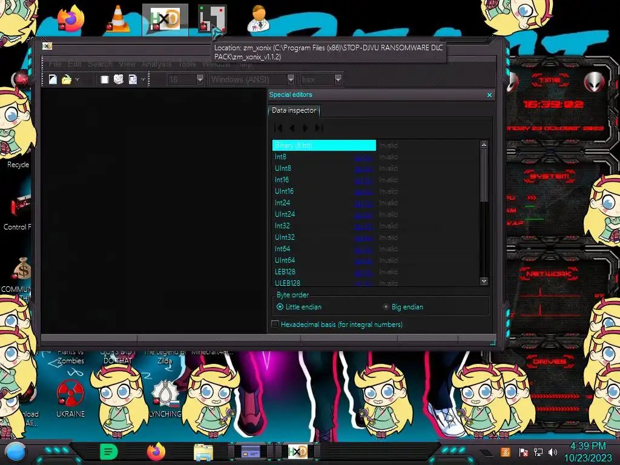This screenshot has height=465, width=620.
Task: Click the go to link in UInt64 row
Action: coord(363,260)
